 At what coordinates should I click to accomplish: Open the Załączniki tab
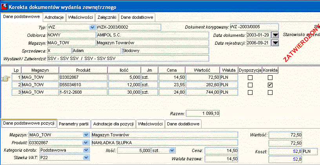(107, 18)
